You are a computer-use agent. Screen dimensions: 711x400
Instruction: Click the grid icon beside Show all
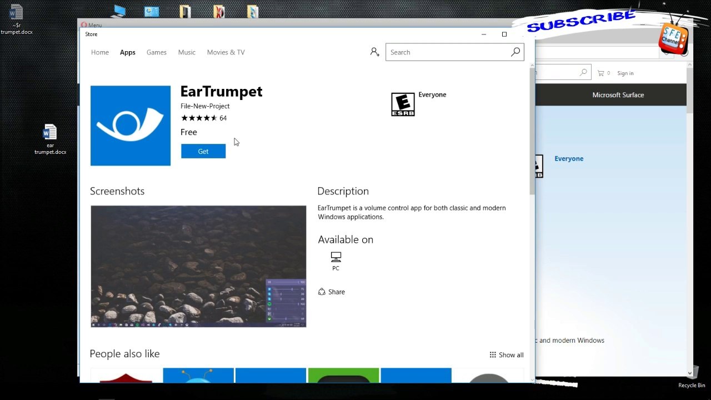point(493,355)
